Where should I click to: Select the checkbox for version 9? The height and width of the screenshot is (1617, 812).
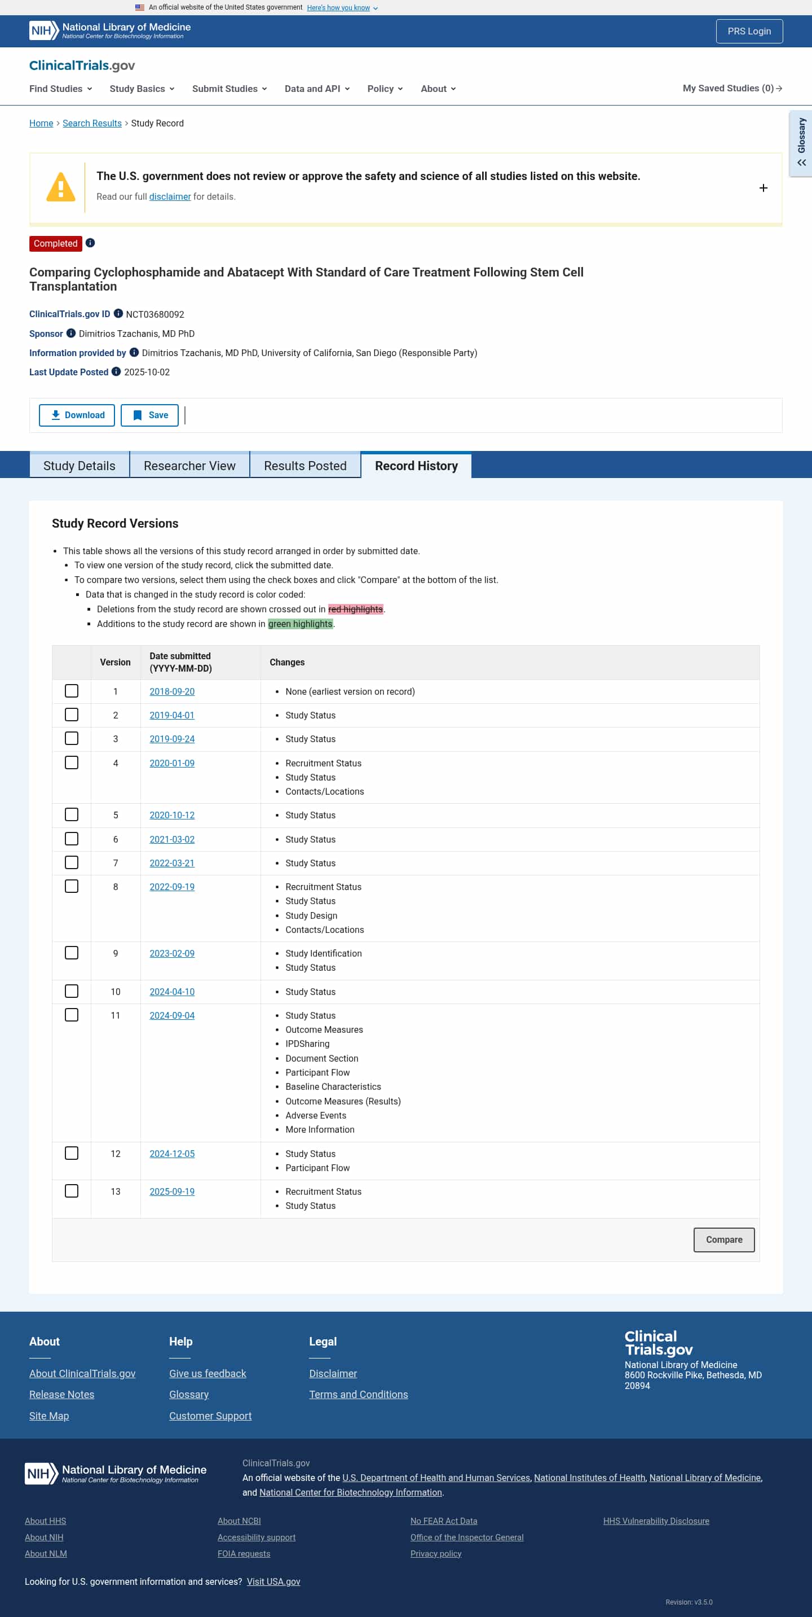[x=72, y=952]
